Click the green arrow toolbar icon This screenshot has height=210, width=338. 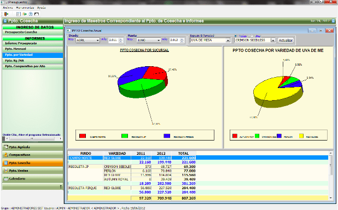pyautogui.click(x=25, y=14)
